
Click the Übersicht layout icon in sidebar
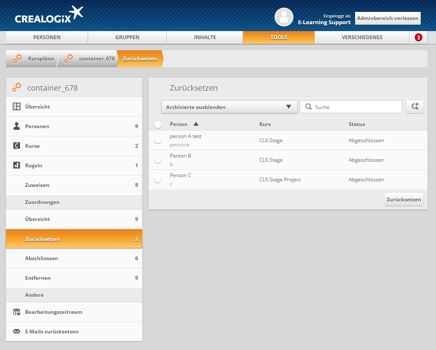click(17, 106)
